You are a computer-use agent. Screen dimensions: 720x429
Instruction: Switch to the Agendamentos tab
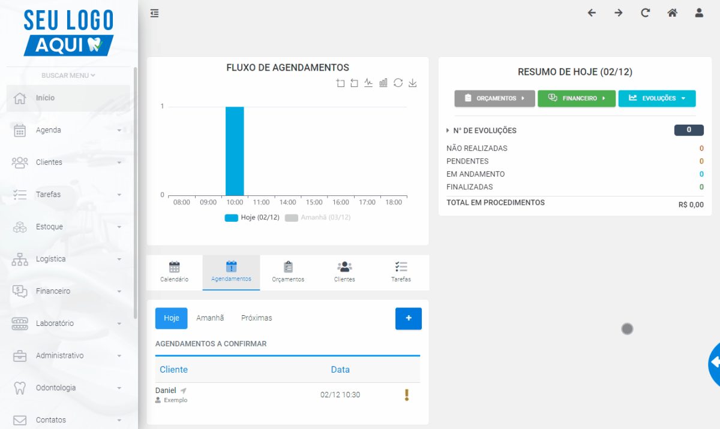coord(231,273)
